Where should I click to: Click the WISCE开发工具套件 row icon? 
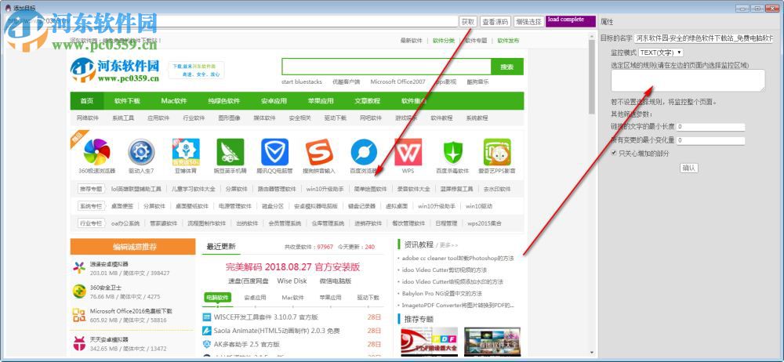click(x=206, y=317)
